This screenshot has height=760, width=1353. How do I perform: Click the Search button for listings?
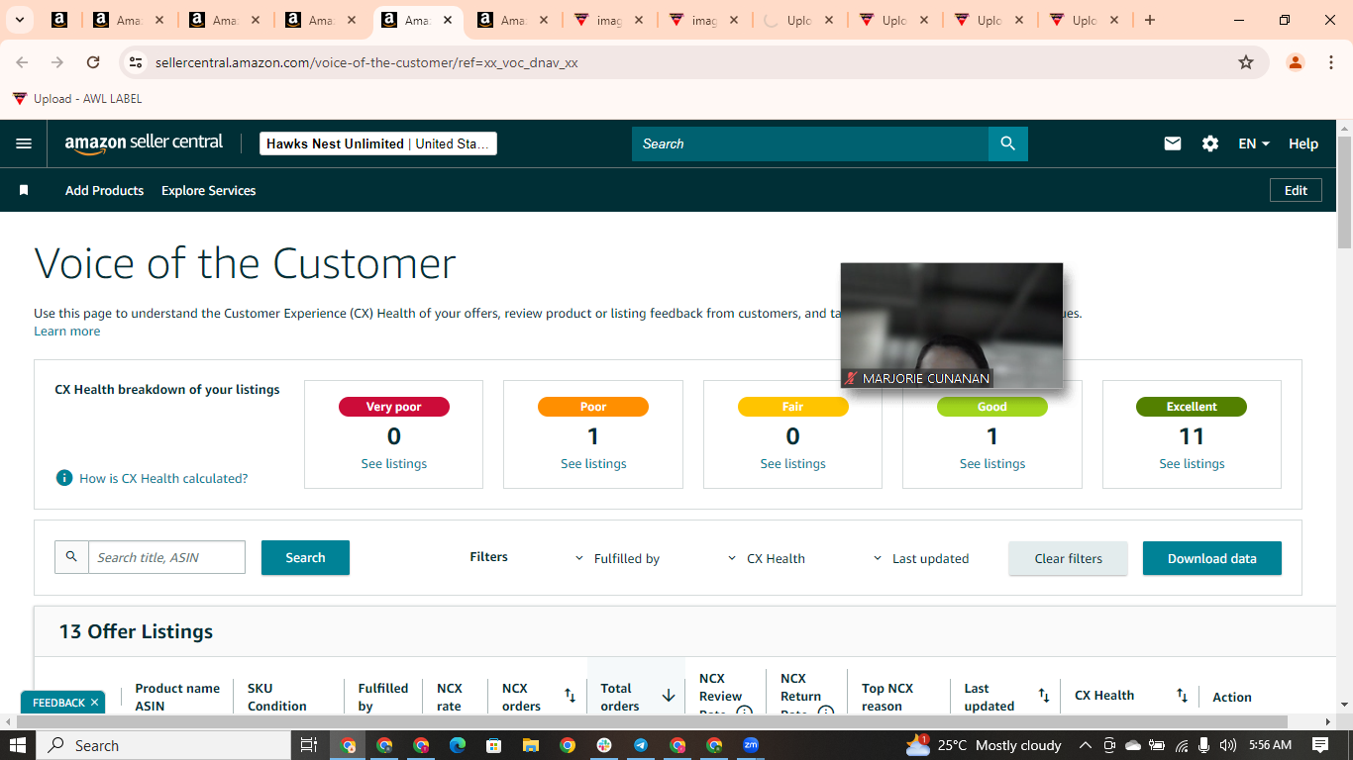coord(305,557)
